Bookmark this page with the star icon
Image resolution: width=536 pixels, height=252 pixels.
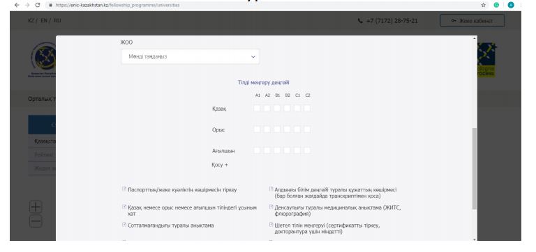point(484,5)
